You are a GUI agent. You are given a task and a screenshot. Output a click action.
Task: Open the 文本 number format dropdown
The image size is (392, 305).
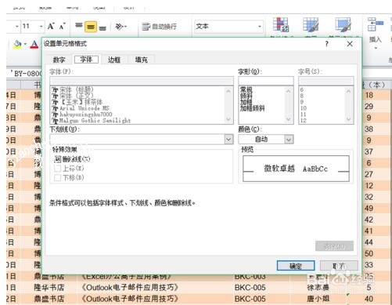pyautogui.click(x=260, y=27)
